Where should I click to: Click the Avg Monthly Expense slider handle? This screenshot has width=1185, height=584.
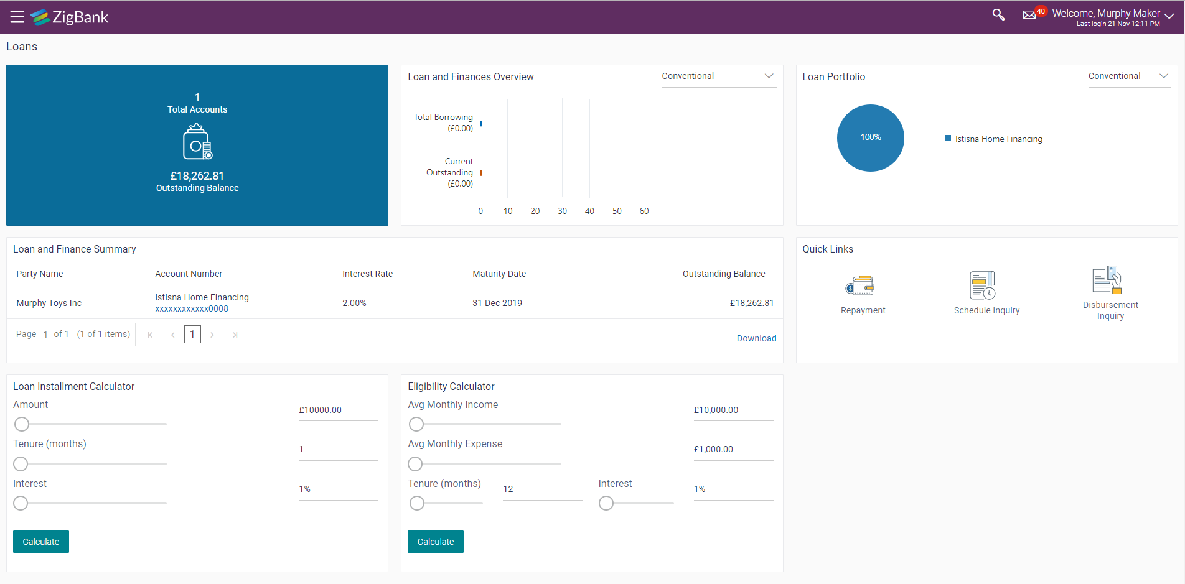[415, 464]
